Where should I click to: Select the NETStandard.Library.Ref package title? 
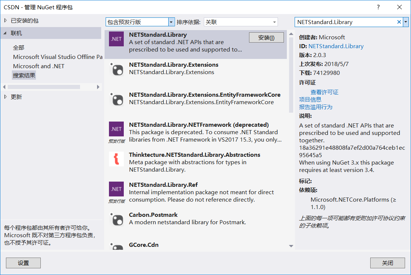coord(163,185)
